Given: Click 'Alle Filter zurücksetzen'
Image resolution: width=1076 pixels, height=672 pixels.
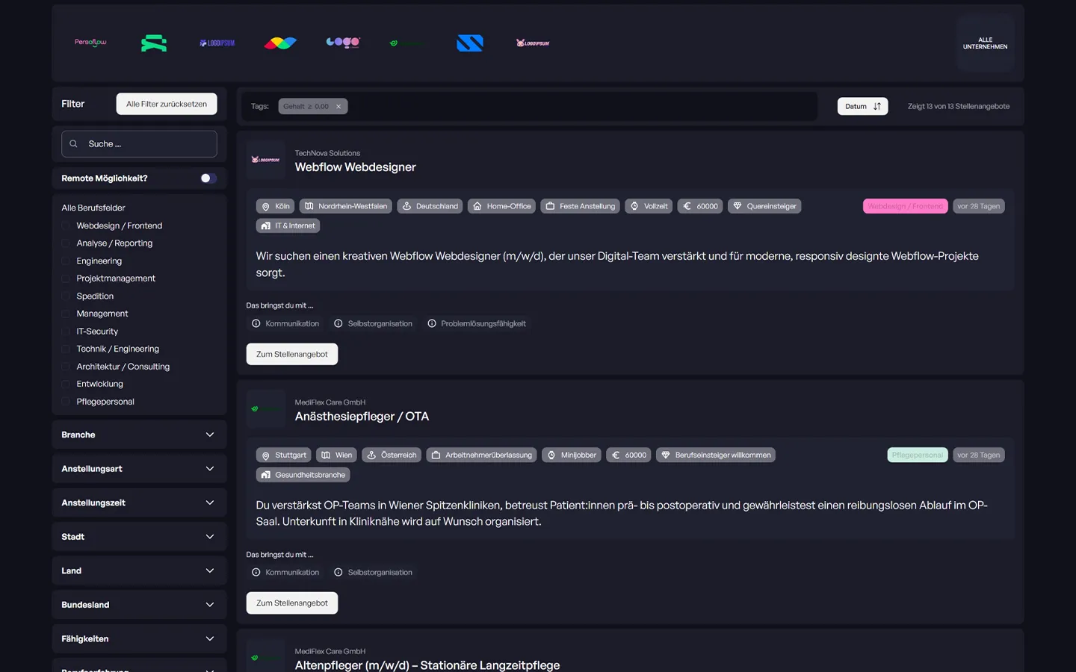Looking at the screenshot, I should [166, 104].
